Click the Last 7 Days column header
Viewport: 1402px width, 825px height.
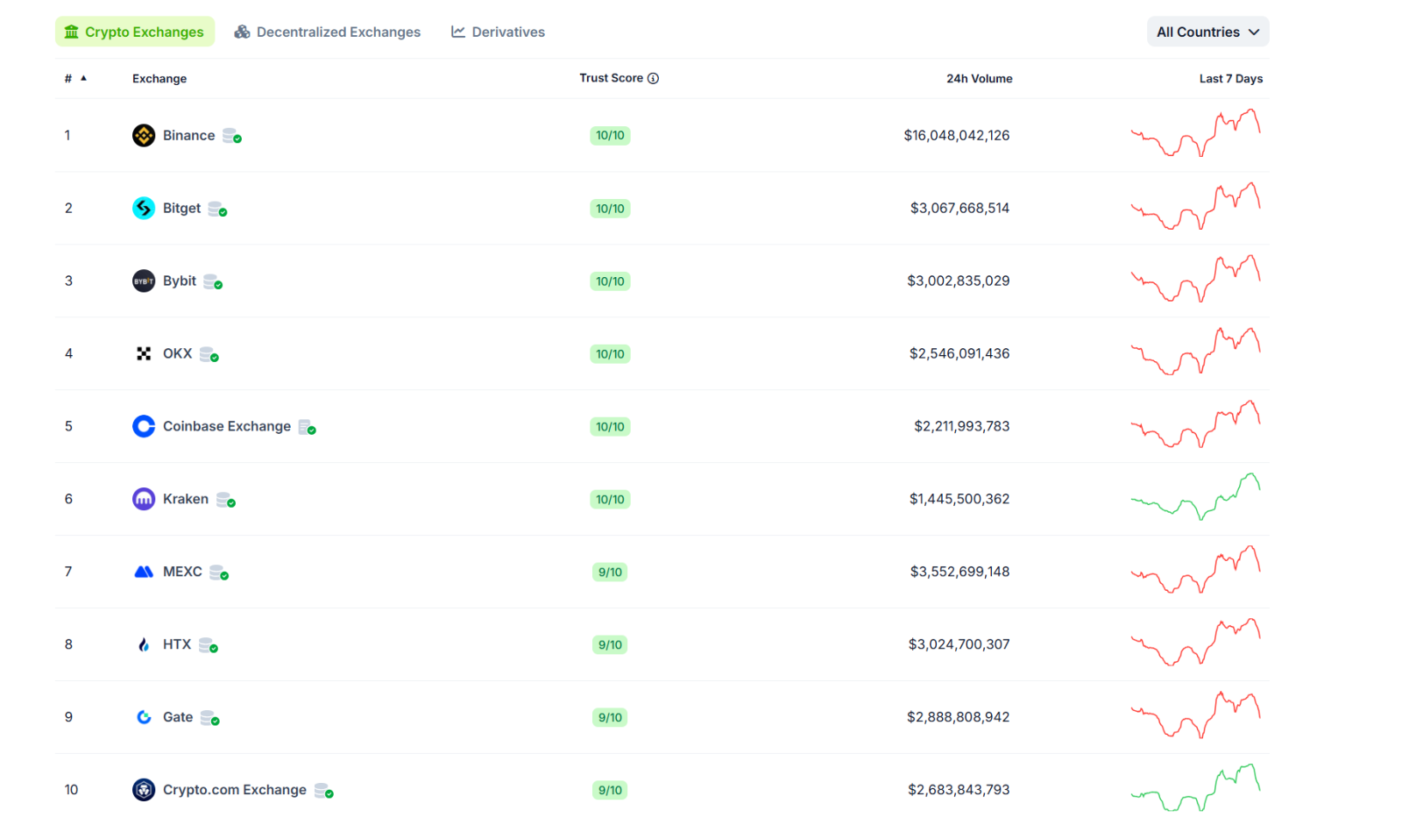tap(1230, 78)
